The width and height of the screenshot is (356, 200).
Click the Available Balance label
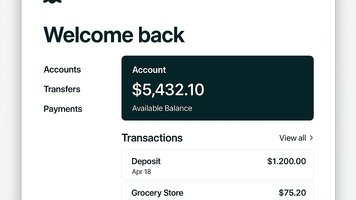coord(162,108)
